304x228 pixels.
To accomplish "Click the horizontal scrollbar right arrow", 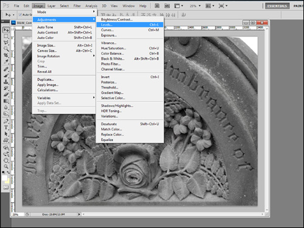I will [263, 214].
